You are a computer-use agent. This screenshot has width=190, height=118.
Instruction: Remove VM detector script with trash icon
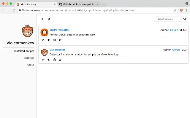(54, 60)
